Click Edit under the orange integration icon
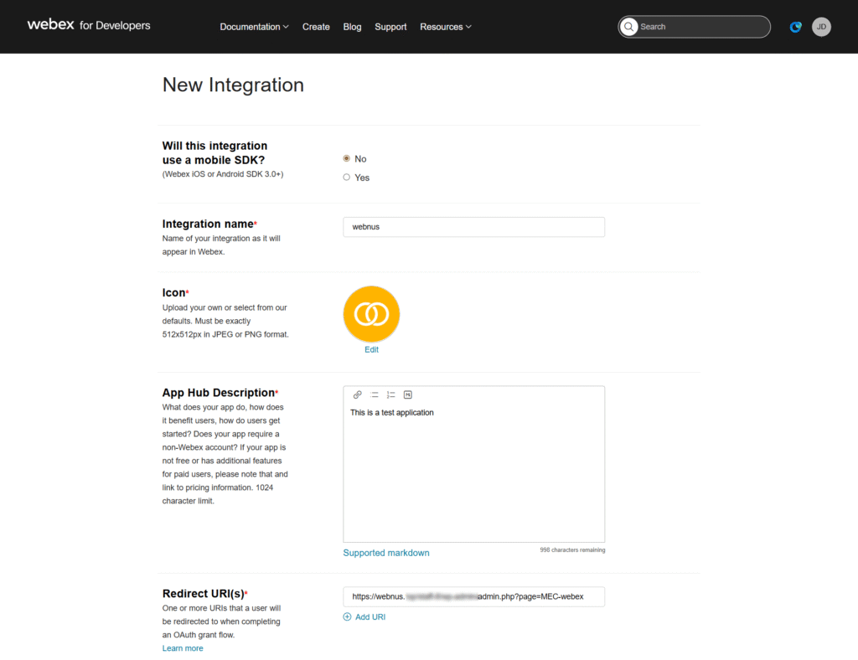This screenshot has width=858, height=660. [x=371, y=349]
